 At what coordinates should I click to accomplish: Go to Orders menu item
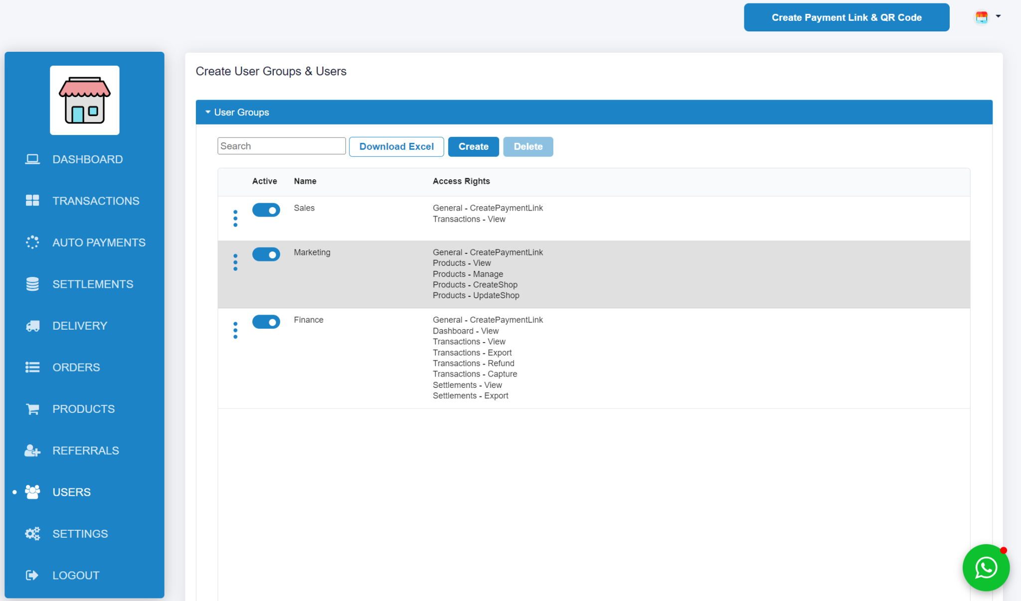pos(76,367)
